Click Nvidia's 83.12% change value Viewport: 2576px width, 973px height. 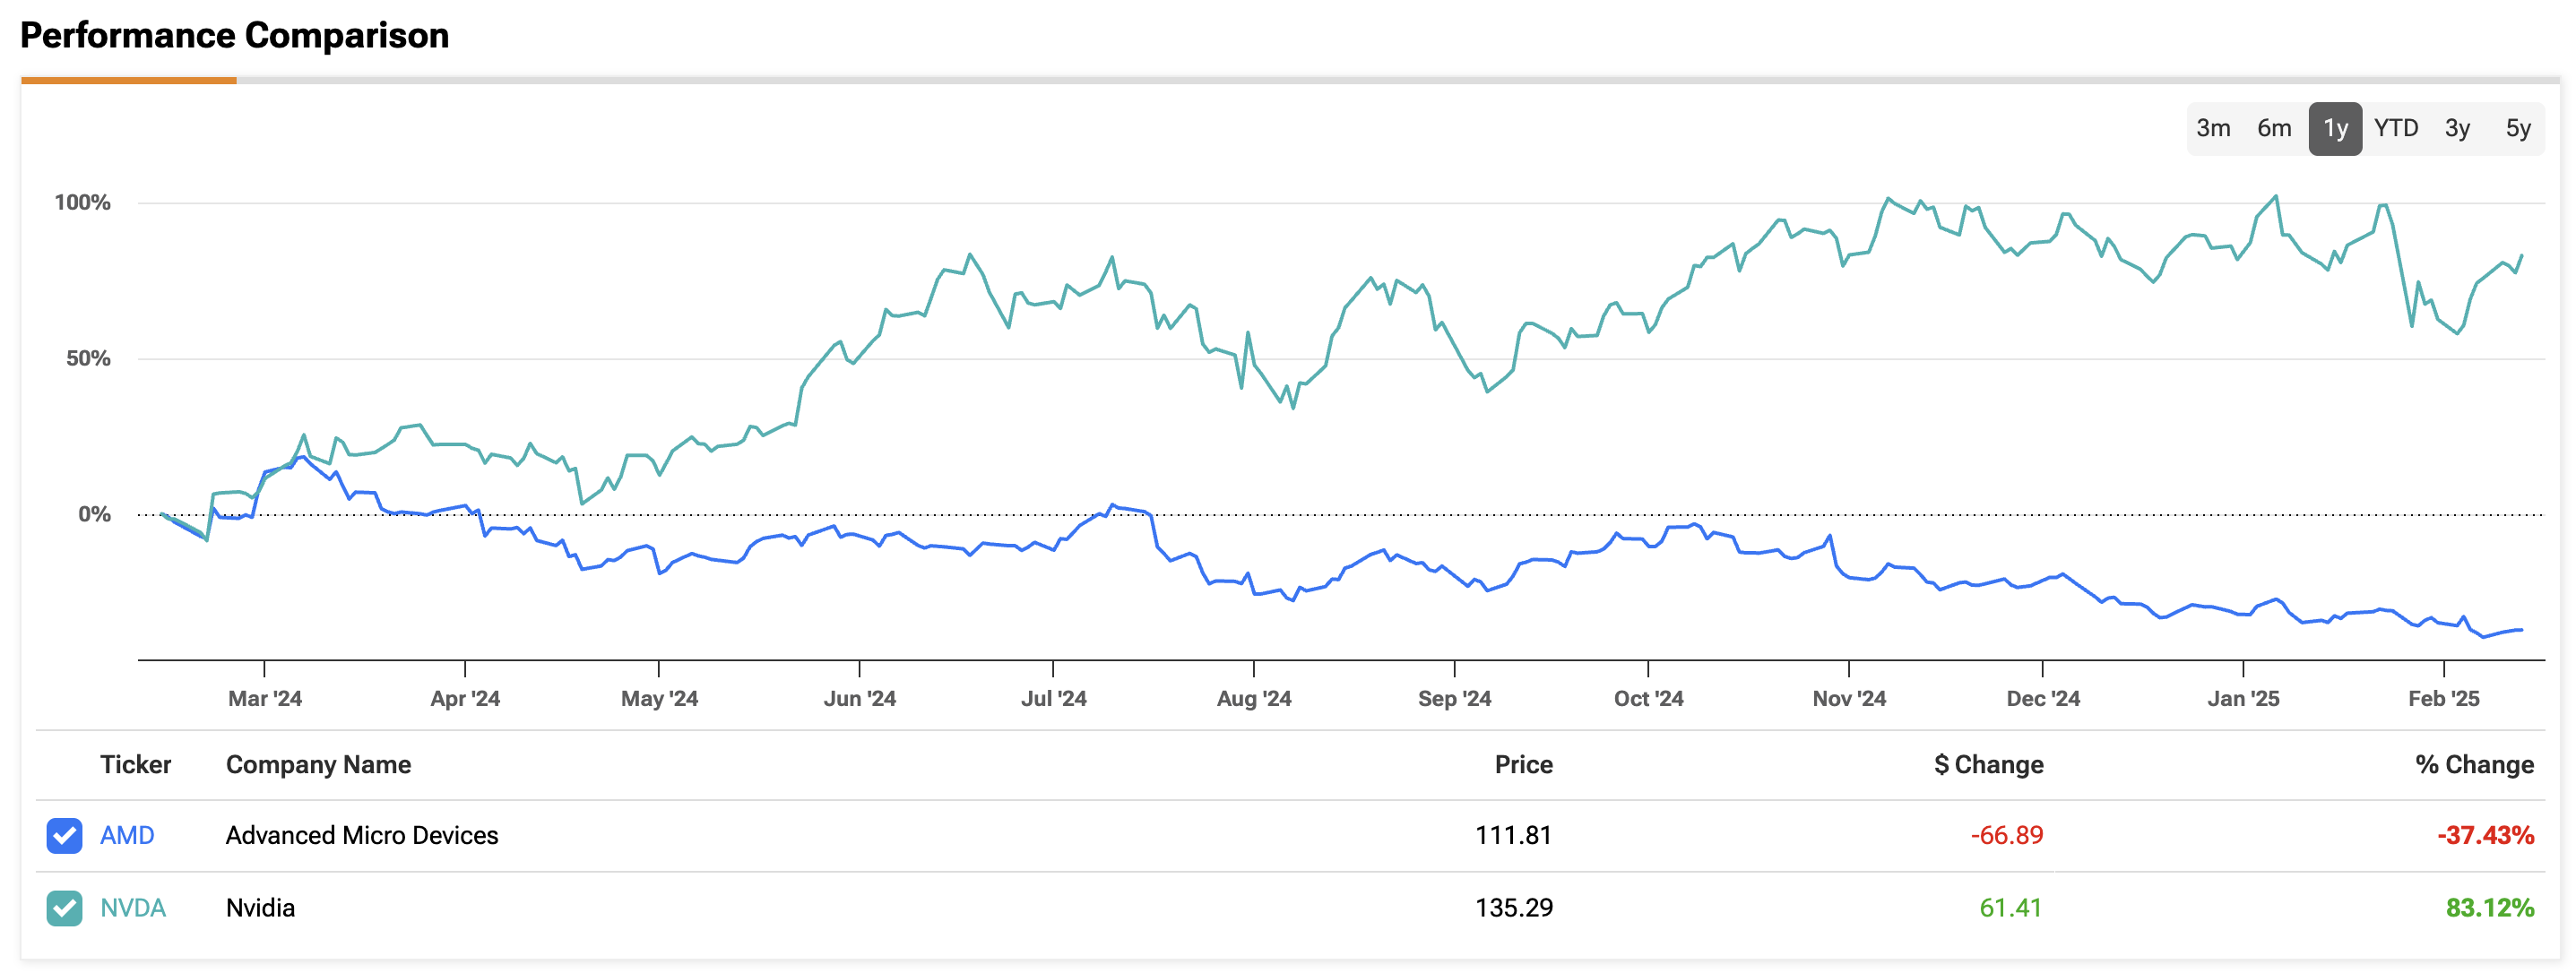tap(2489, 908)
